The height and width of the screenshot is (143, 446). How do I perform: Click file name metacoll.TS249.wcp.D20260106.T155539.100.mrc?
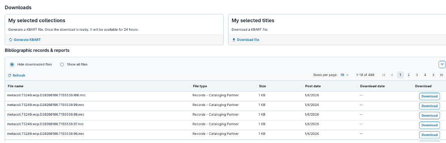pyautogui.click(x=46, y=95)
